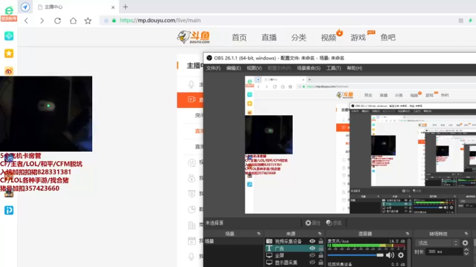Open Douyu 鱼吧 nav link
This screenshot has height=267, width=476.
tap(388, 37)
